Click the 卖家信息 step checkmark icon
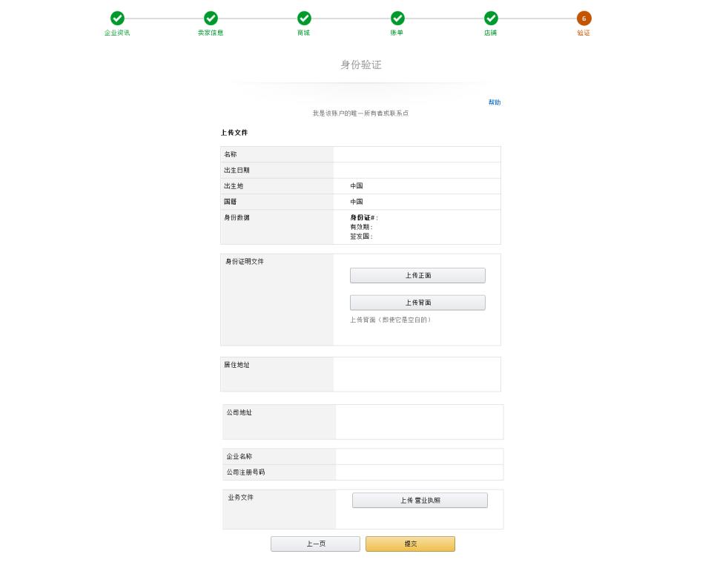 click(x=211, y=17)
